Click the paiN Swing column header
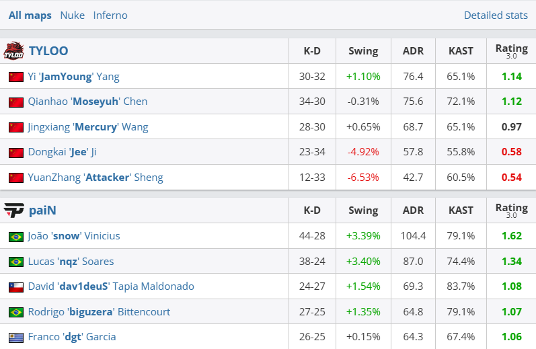The height and width of the screenshot is (349, 536). pyautogui.click(x=363, y=210)
